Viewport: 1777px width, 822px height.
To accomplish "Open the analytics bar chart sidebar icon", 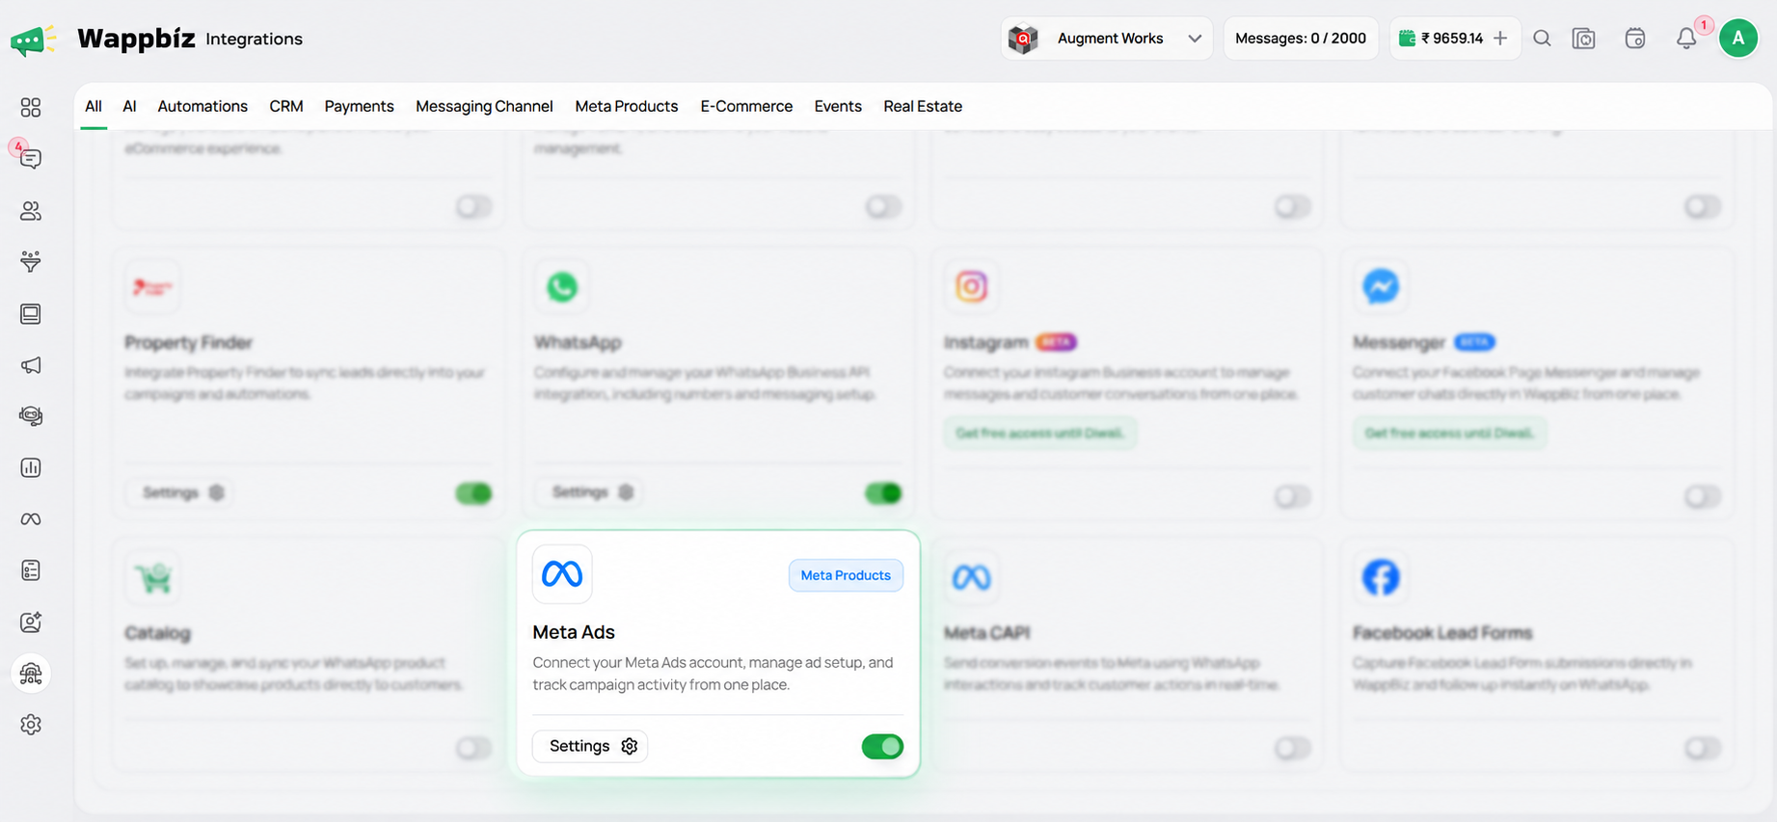I will (x=31, y=467).
